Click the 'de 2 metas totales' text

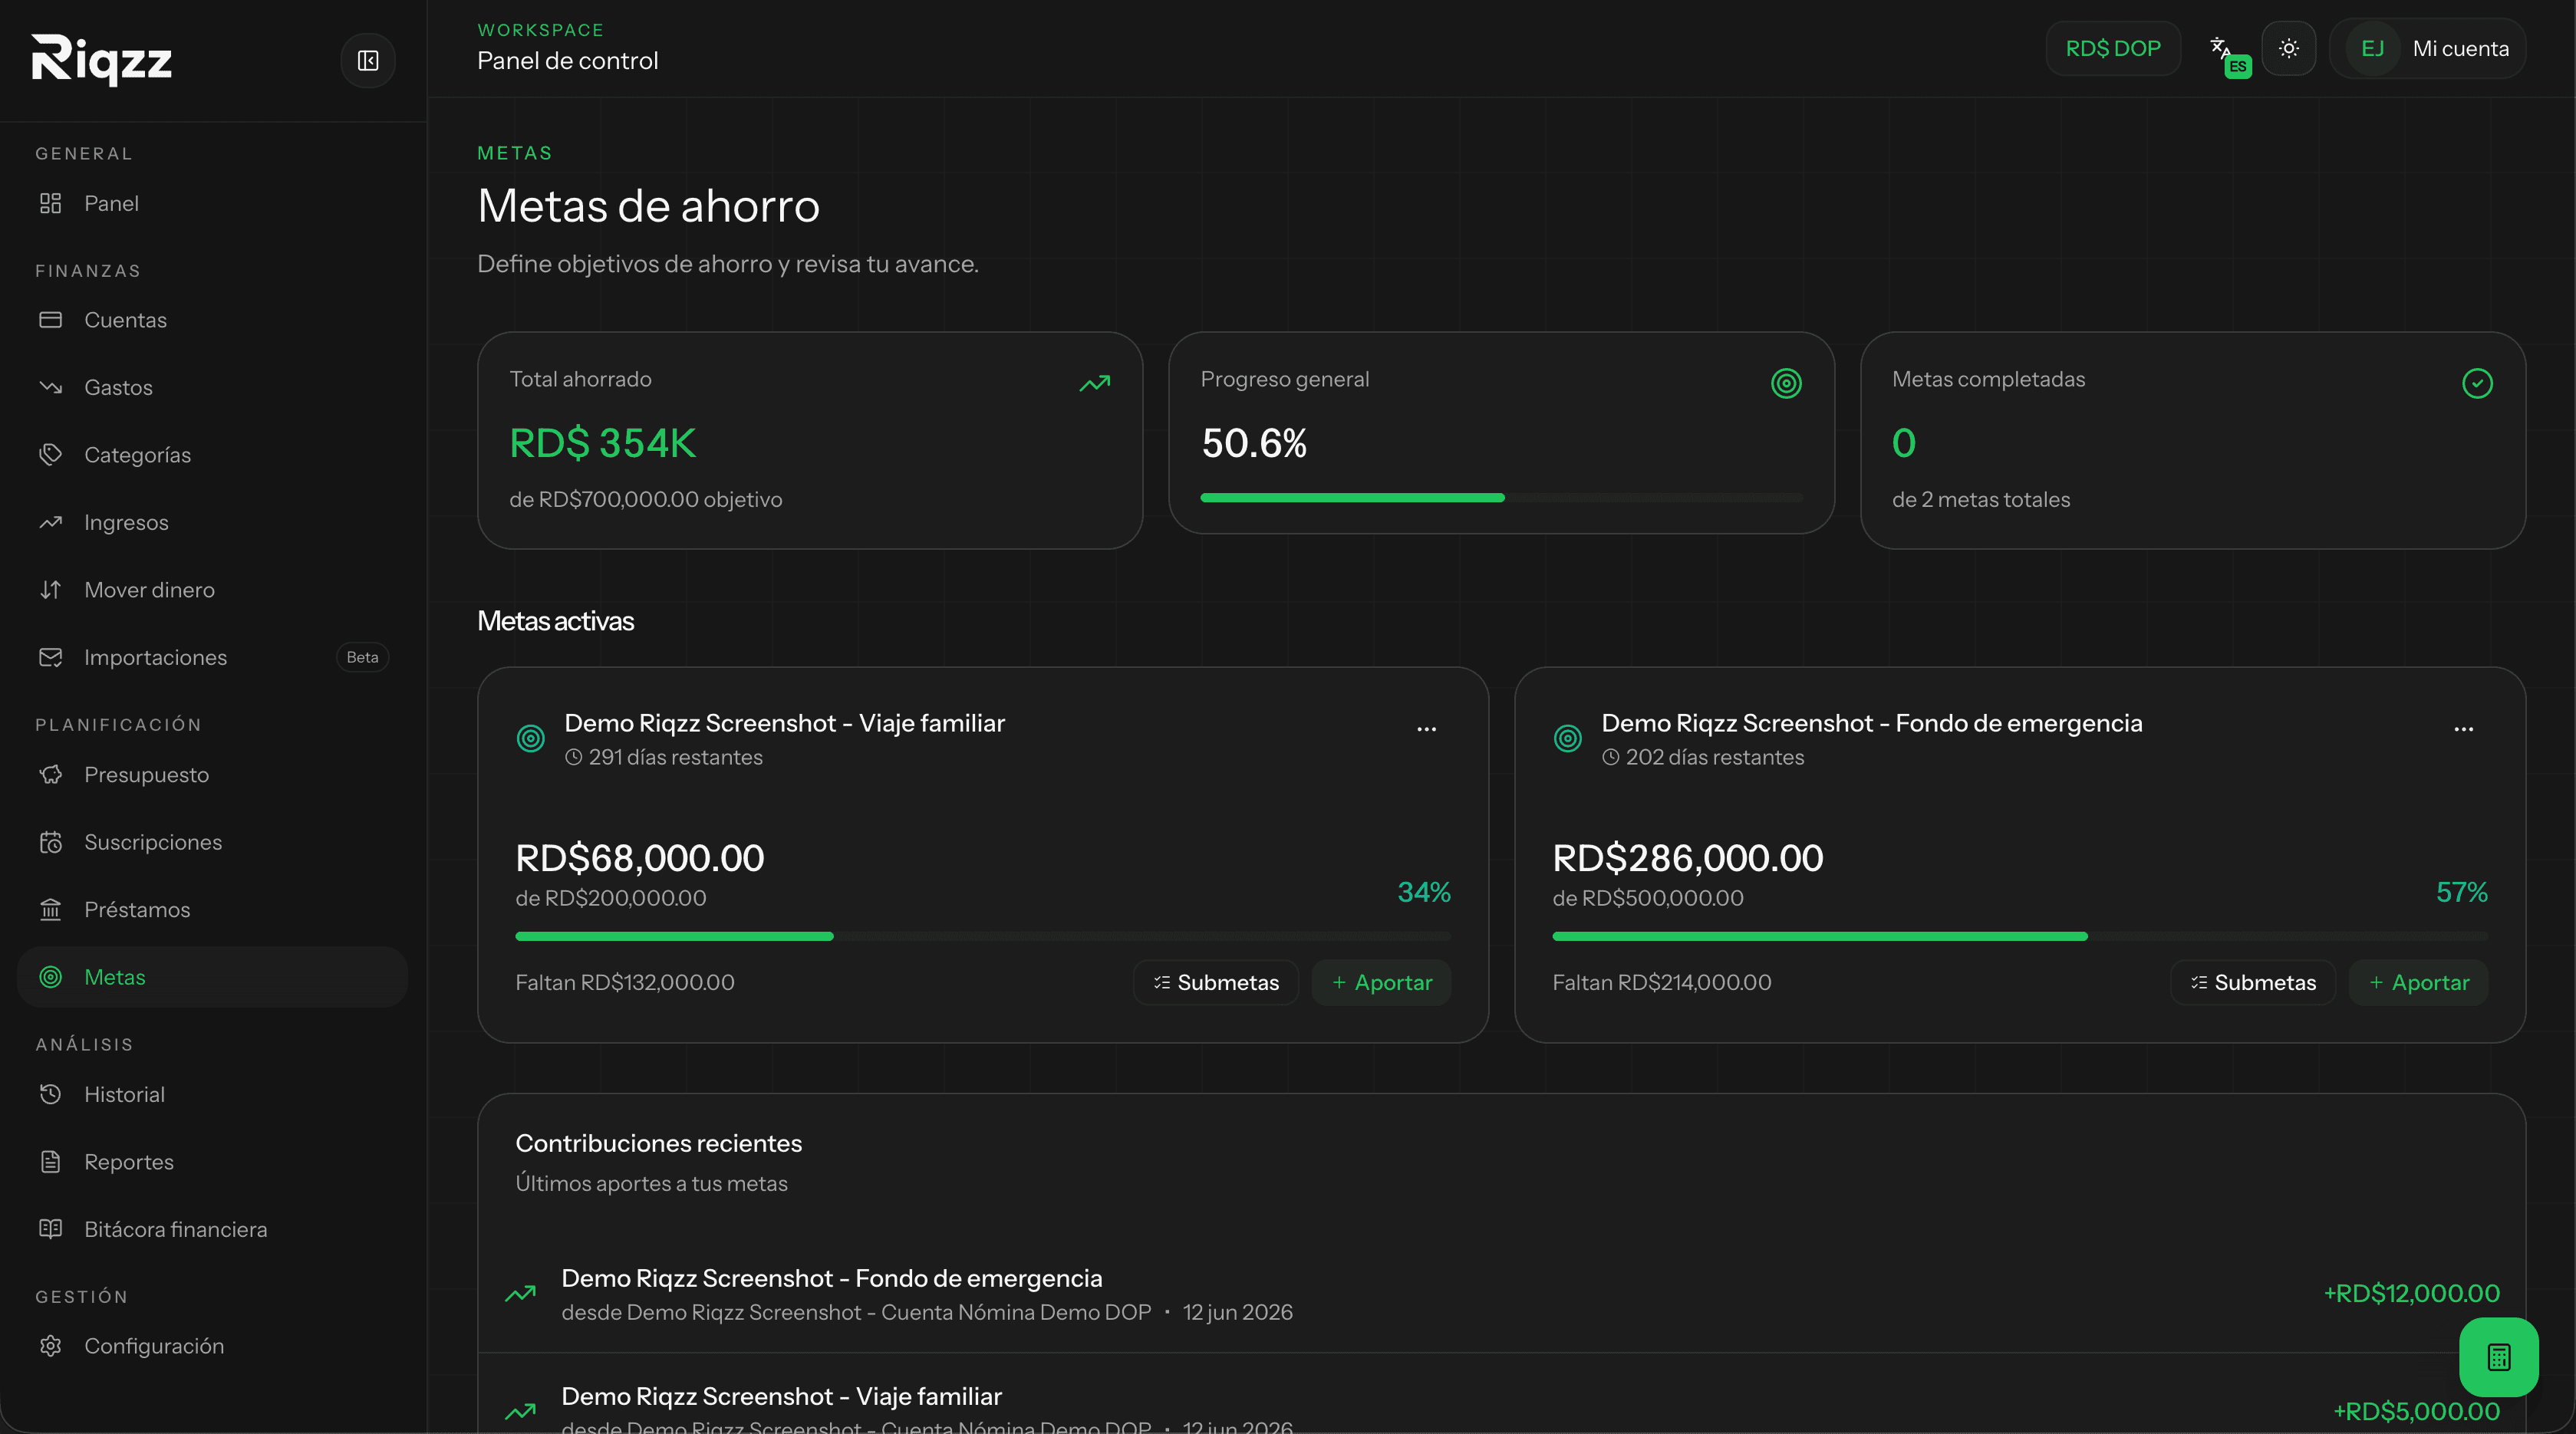[1981, 500]
